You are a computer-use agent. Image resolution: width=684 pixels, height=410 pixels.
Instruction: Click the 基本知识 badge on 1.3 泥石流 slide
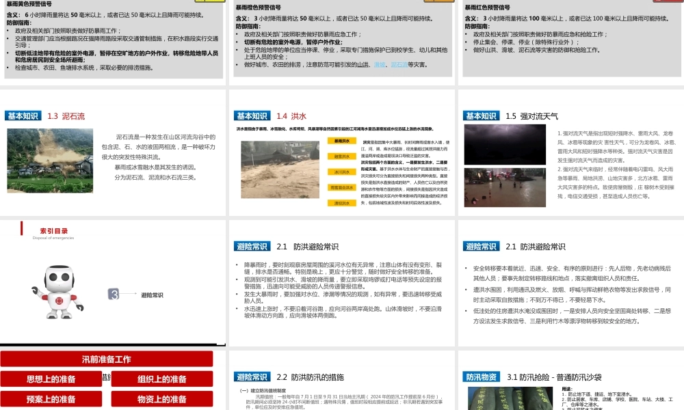pyautogui.click(x=23, y=116)
